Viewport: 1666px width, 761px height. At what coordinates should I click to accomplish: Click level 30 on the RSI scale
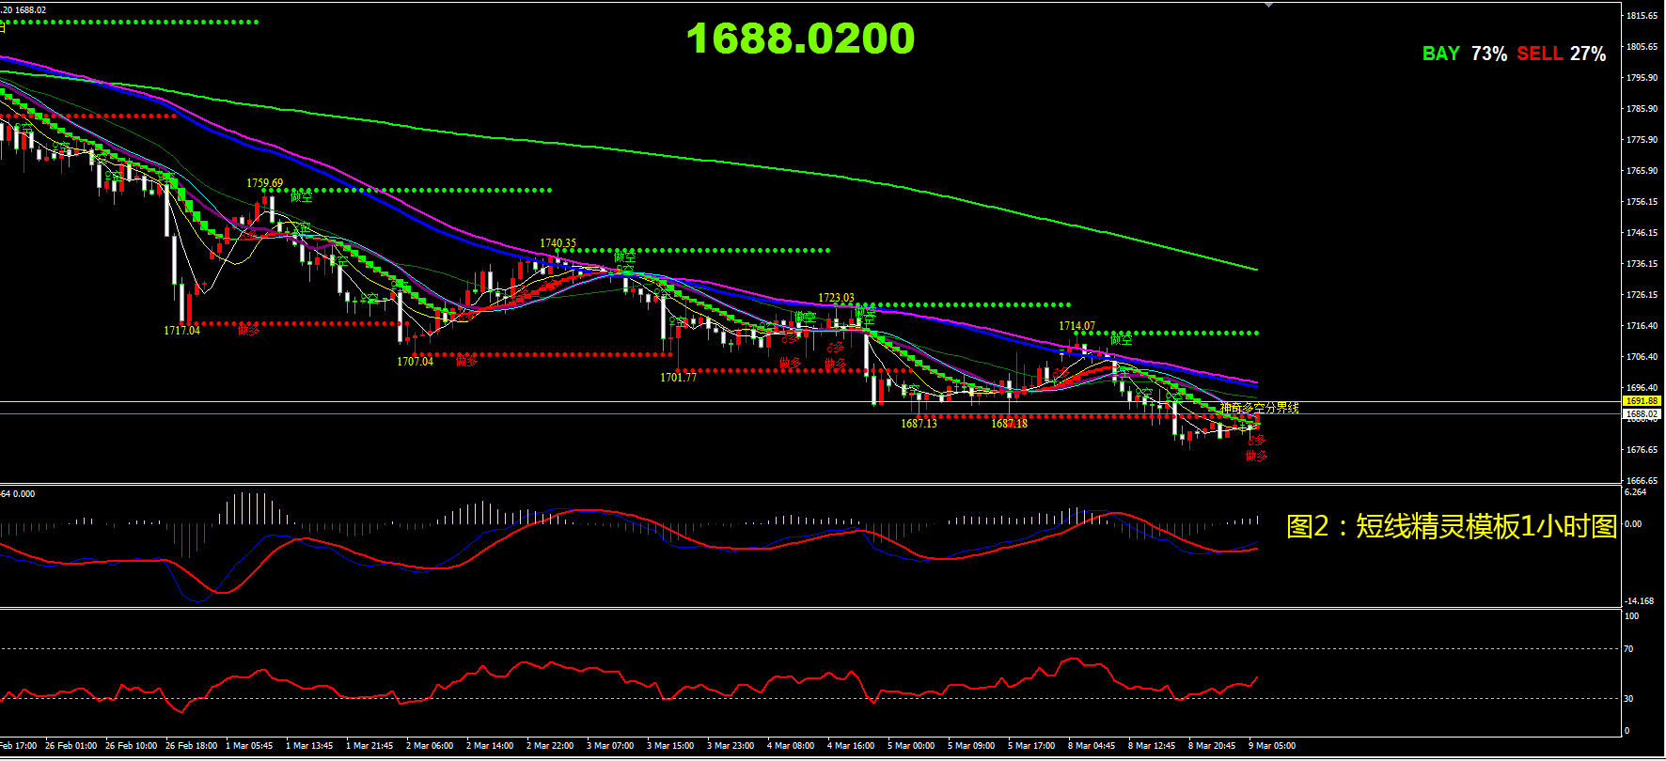pyautogui.click(x=1629, y=699)
